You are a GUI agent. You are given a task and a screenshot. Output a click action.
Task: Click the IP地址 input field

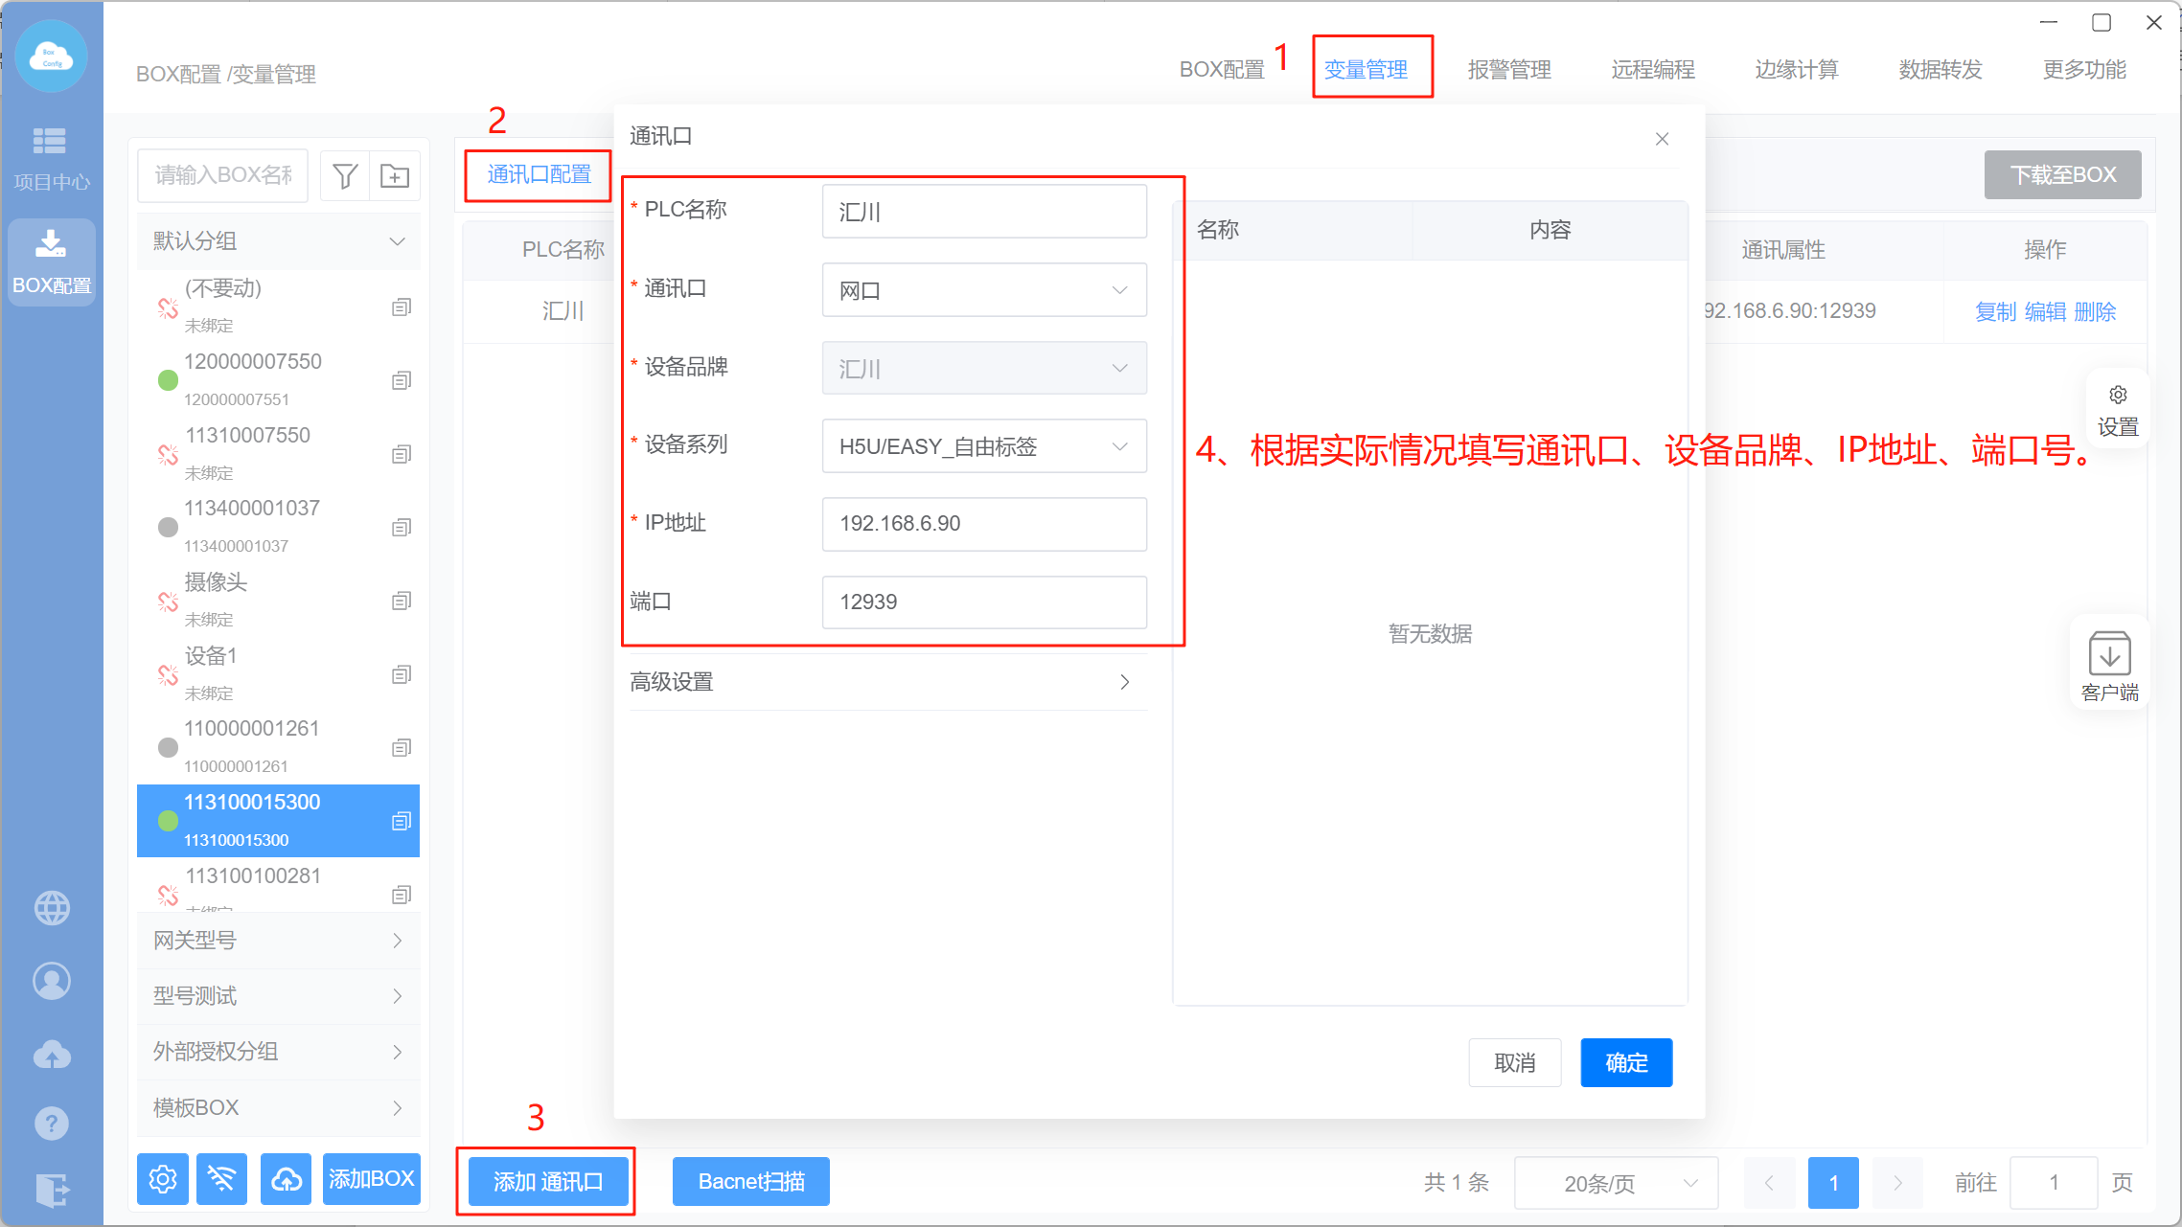(984, 524)
